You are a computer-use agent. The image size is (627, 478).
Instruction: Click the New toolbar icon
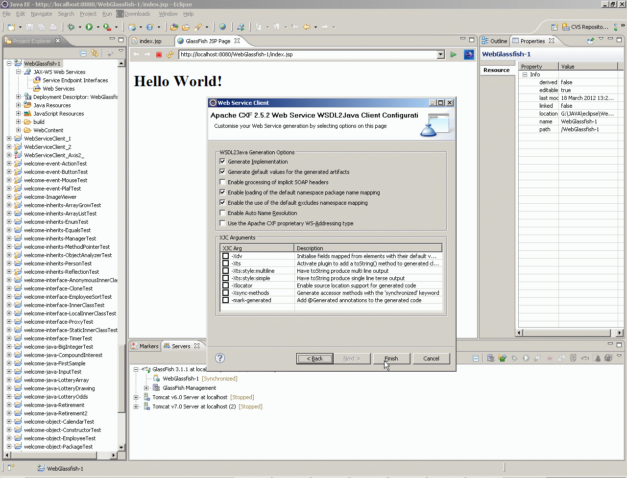tap(11, 27)
